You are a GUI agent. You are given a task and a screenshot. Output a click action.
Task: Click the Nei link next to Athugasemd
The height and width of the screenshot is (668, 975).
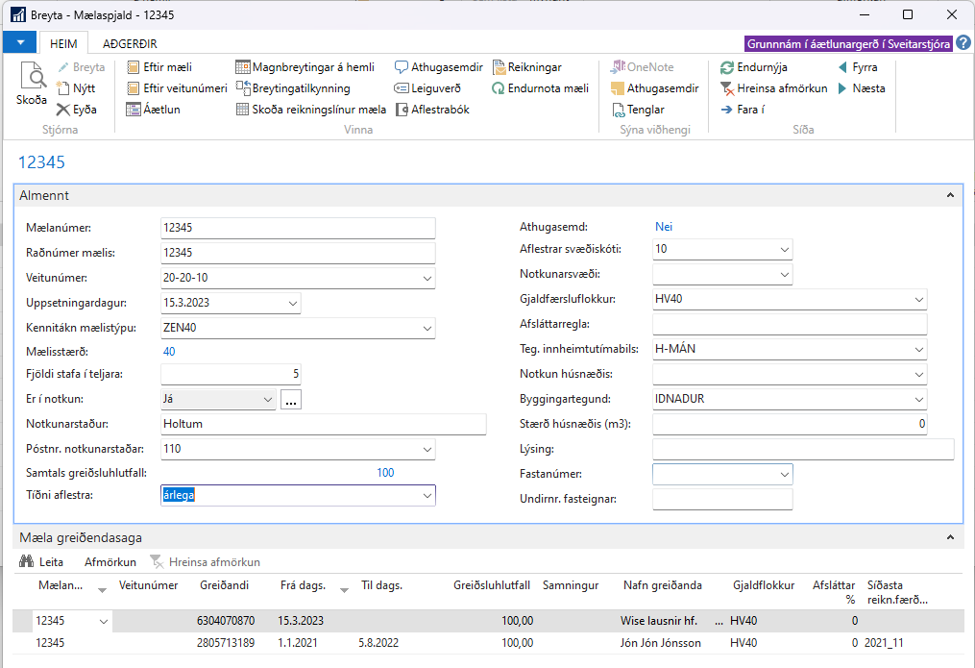(664, 227)
